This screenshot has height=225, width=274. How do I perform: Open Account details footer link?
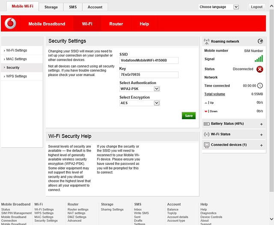pyautogui.click(x=178, y=217)
